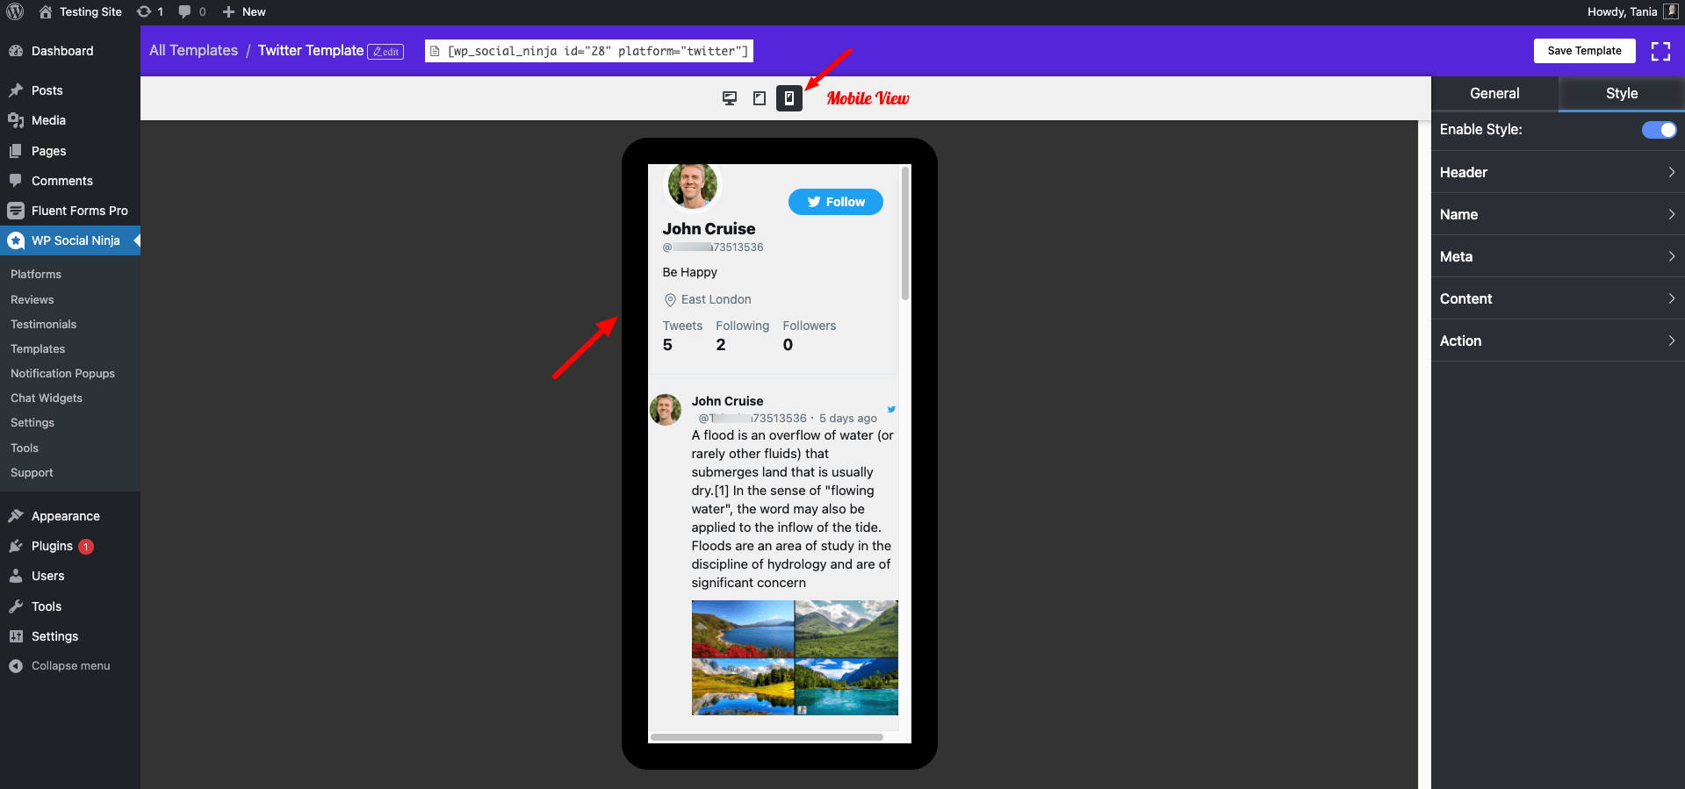The image size is (1685, 789).
Task: Click the Followers count label
Action: click(x=810, y=326)
